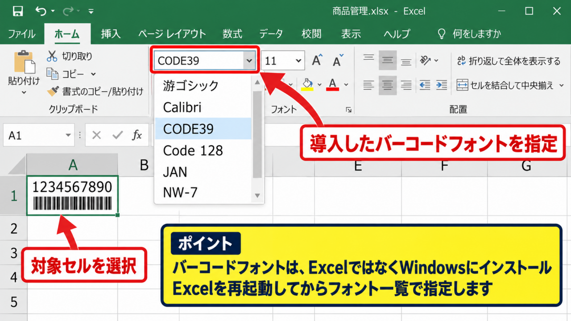Click the Save icon in title bar

(x=18, y=11)
